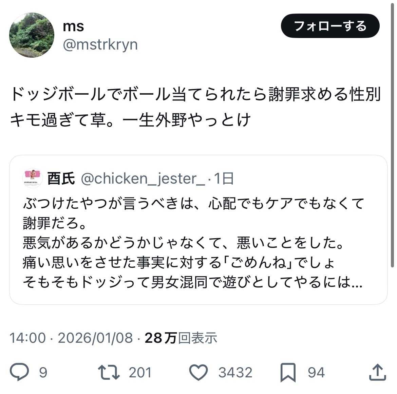View the 28万 回表示 view count
Image resolution: width=397 pixels, height=394 pixels.
181,338
